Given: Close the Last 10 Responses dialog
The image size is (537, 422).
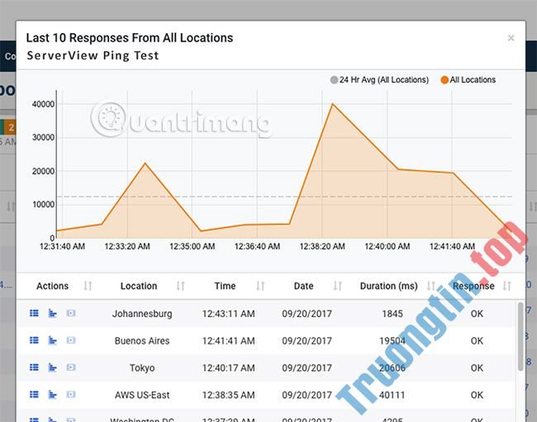Looking at the screenshot, I should (511, 38).
